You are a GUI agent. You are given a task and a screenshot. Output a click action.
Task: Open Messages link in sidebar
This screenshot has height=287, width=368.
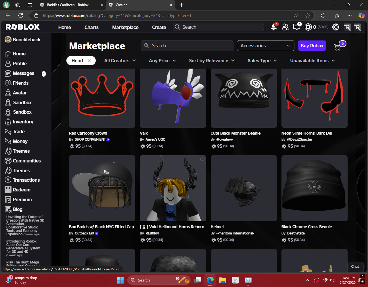coord(24,73)
